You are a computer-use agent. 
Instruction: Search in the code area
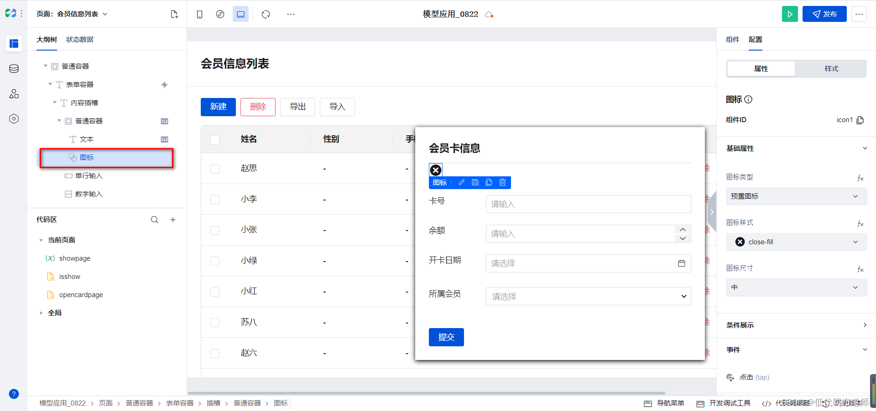pos(155,220)
